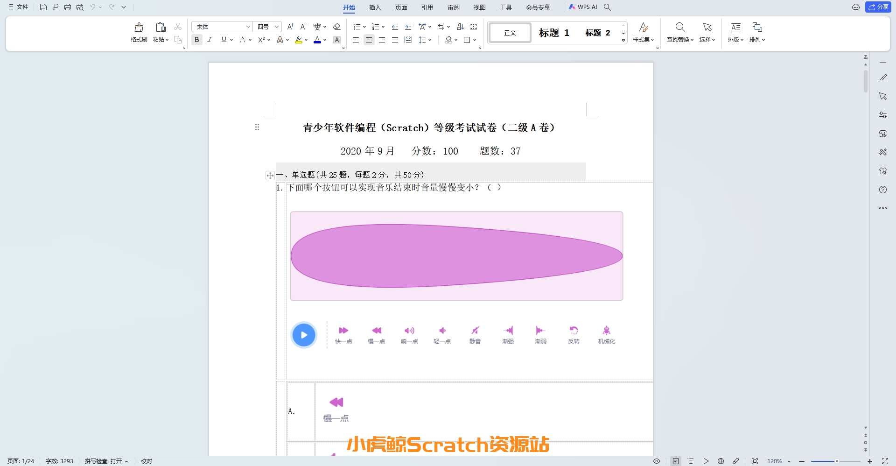The image size is (896, 466).
Task: Apply the 标题 1 heading style
Action: (x=554, y=33)
